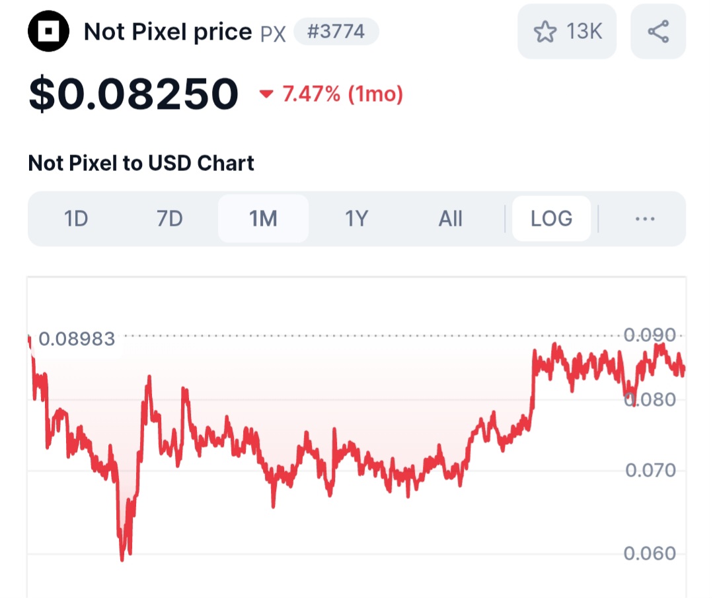The height and width of the screenshot is (598, 713).
Task: Click the $0.08250 current price
Action: pyautogui.click(x=133, y=94)
